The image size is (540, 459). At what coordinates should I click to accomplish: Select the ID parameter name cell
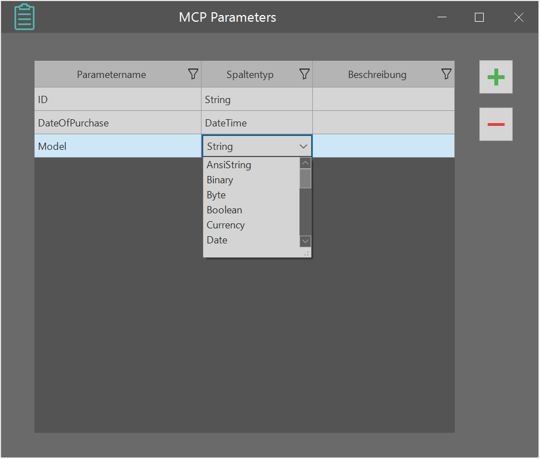[117, 100]
